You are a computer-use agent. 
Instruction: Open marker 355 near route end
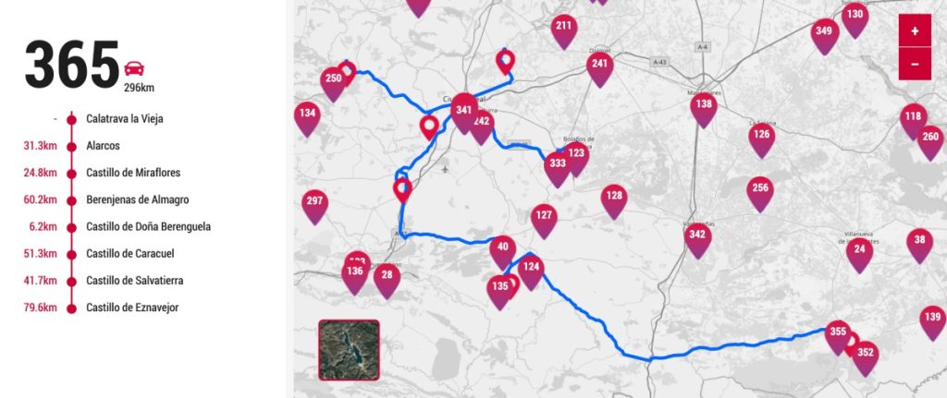pyautogui.click(x=838, y=336)
